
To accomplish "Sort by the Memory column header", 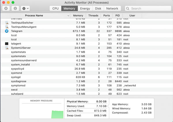I will (x=78, y=16).
